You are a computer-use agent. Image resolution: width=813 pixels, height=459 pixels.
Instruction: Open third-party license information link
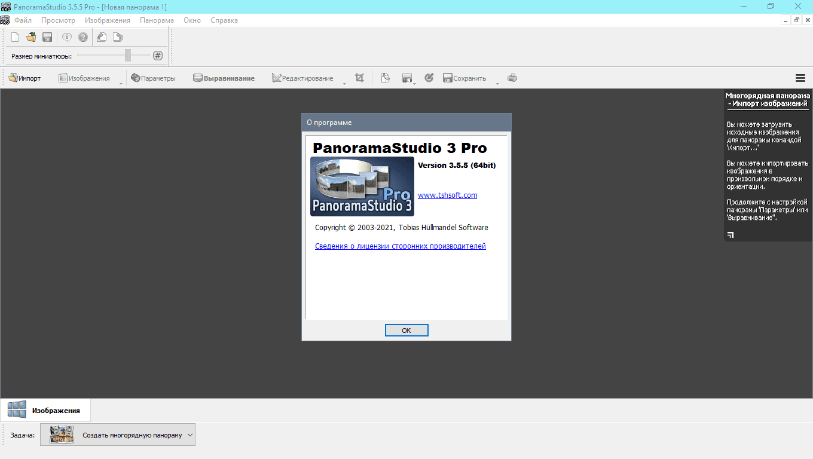401,246
